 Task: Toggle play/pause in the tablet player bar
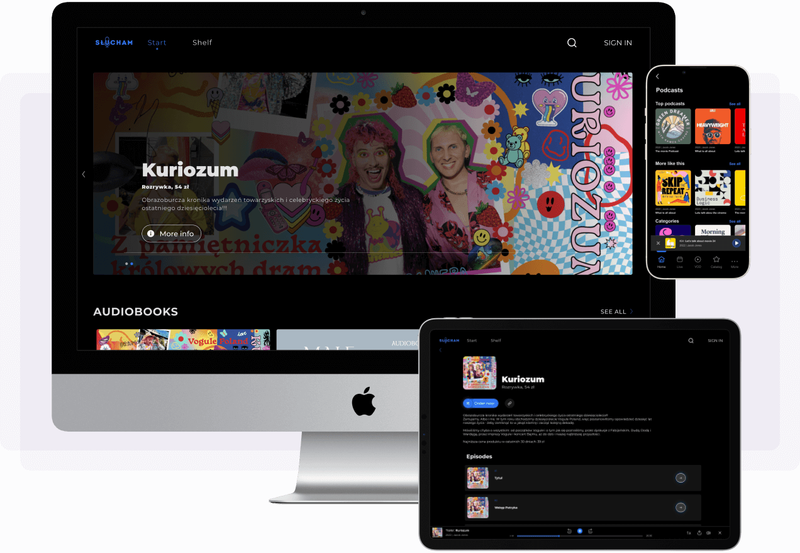(x=579, y=532)
